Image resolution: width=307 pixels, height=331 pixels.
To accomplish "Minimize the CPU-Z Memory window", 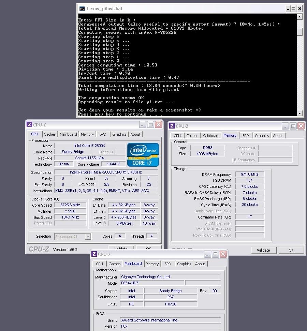I will point(285,126).
